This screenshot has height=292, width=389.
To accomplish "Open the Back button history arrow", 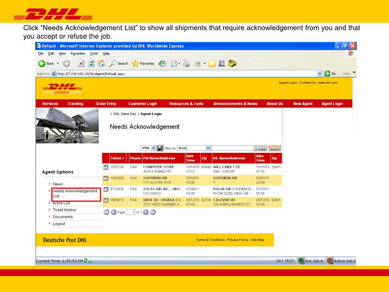I will 58,63.
